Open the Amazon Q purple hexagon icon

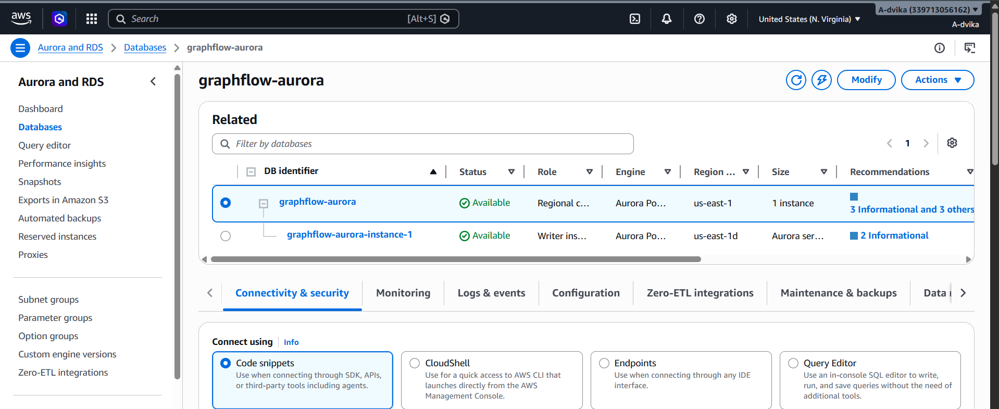pos(59,19)
